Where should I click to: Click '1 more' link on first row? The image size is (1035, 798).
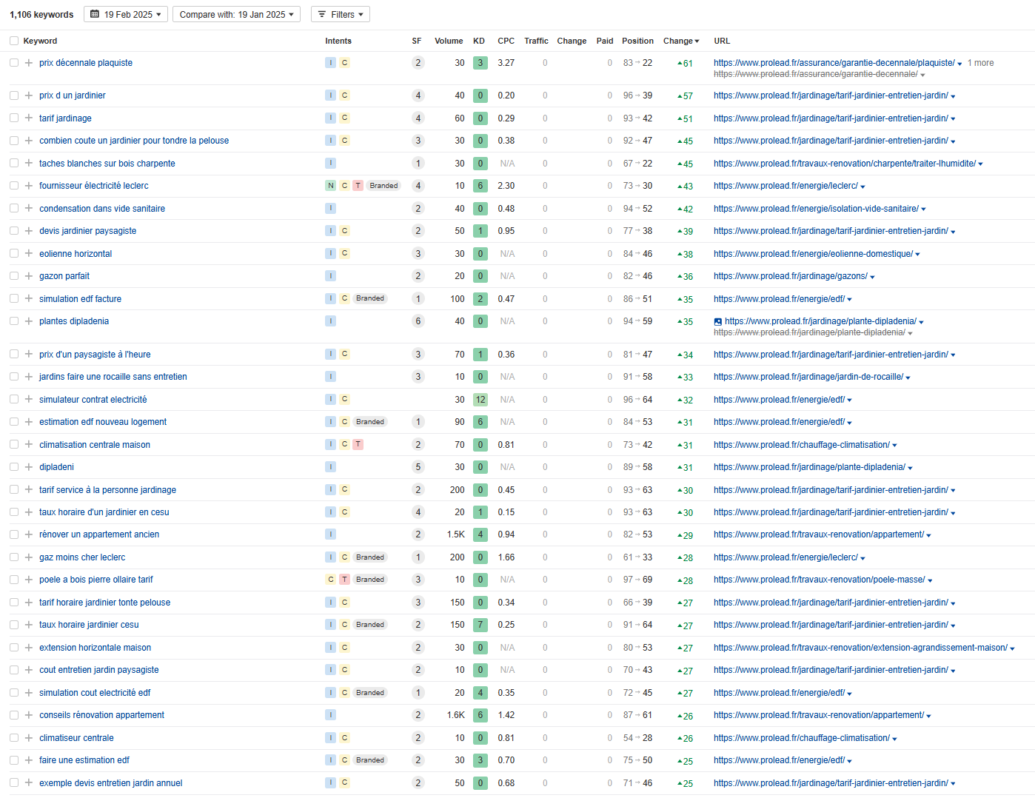(x=980, y=63)
